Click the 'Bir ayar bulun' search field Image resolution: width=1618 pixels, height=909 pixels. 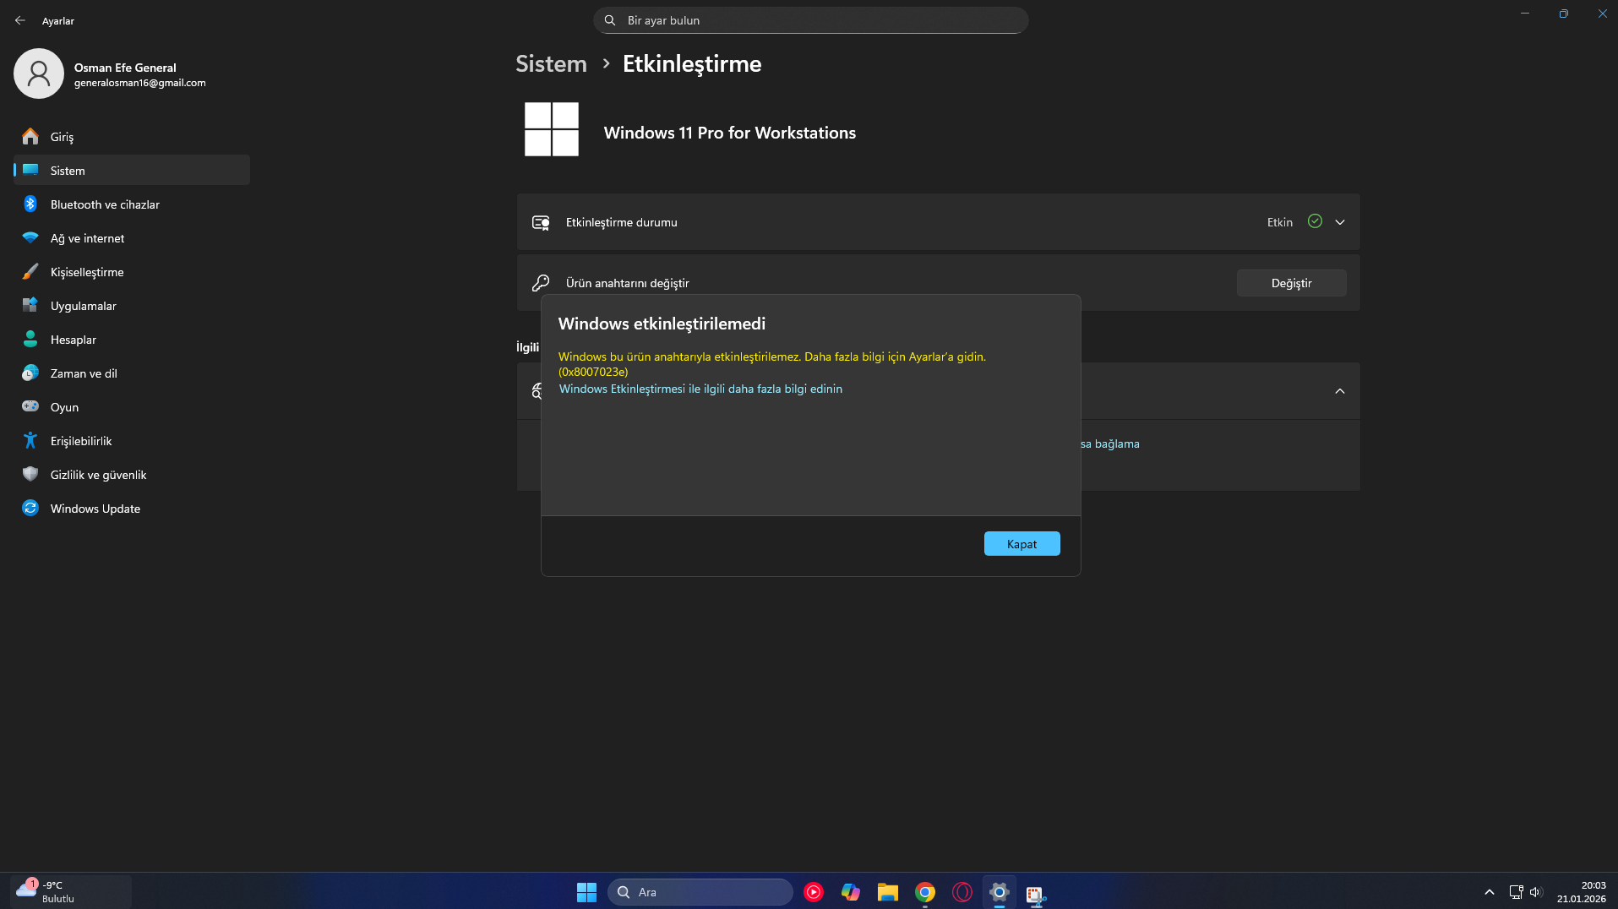810,20
